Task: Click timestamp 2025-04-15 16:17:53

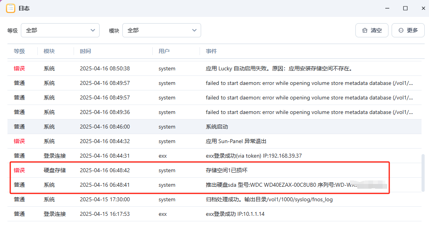Action: point(105,214)
